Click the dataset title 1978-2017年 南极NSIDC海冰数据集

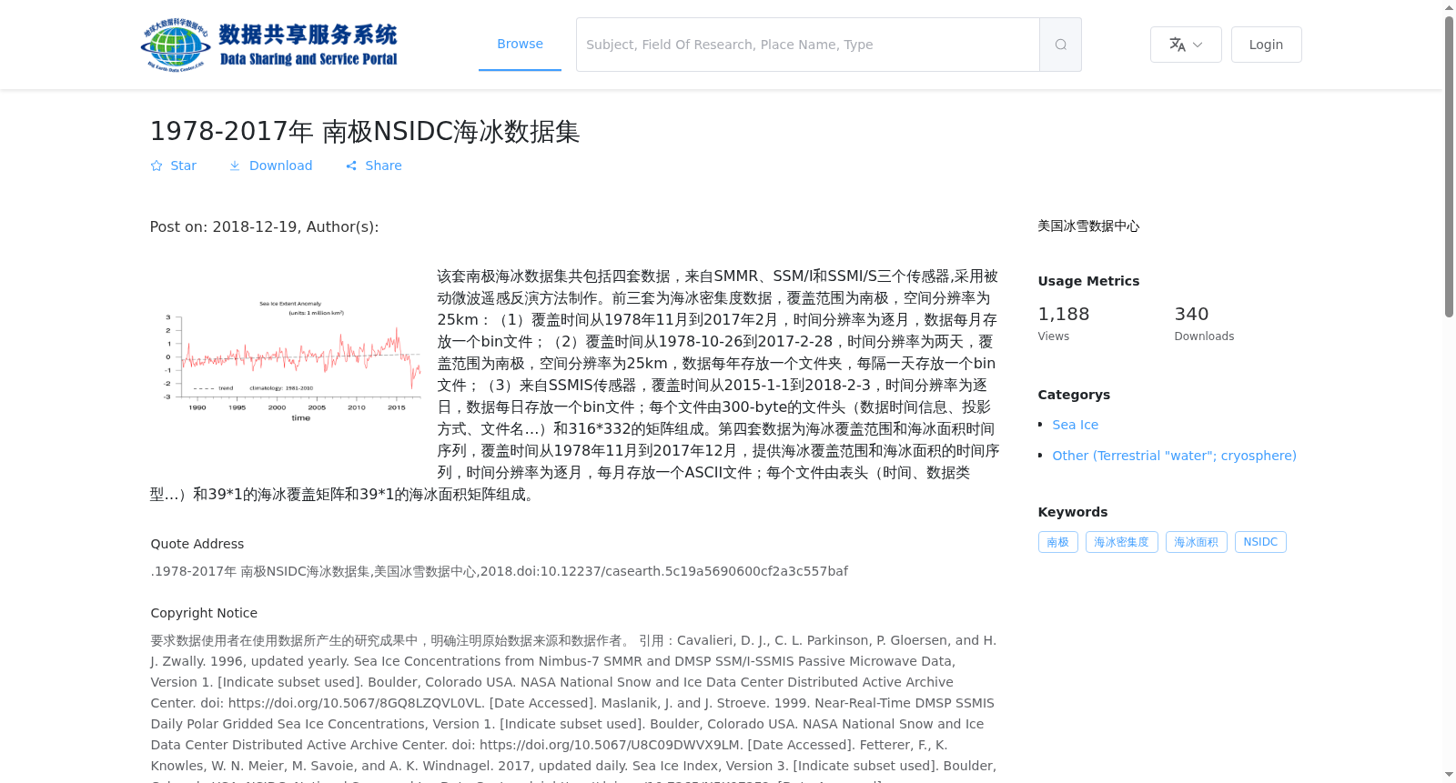point(365,132)
